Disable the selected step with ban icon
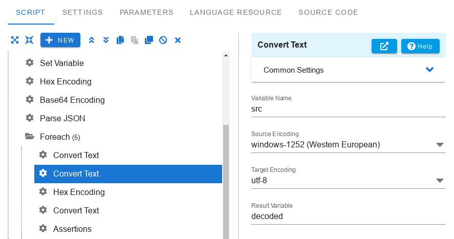Viewport: 454px width, 239px height. pos(163,40)
